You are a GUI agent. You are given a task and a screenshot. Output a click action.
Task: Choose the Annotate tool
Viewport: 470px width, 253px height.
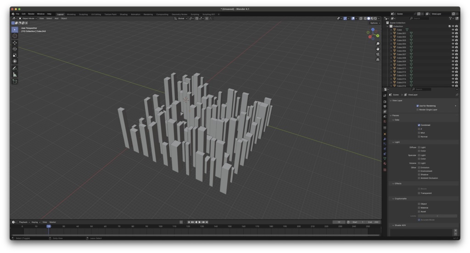(x=15, y=69)
